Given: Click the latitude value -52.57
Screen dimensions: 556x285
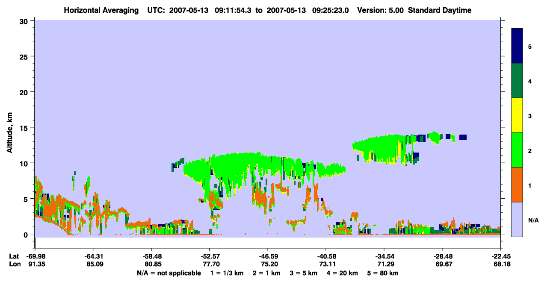Looking at the screenshot, I should pos(209,256).
